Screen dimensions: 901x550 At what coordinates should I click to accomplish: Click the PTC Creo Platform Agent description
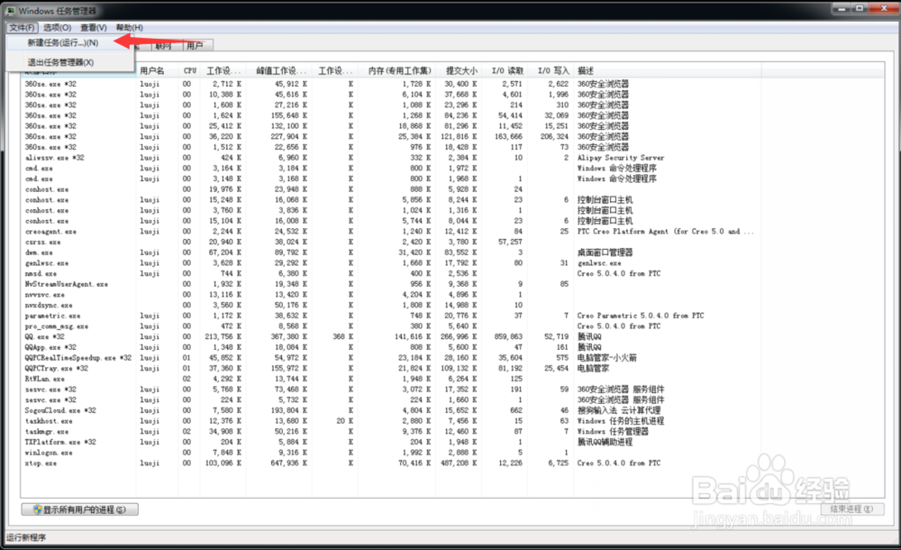[666, 232]
